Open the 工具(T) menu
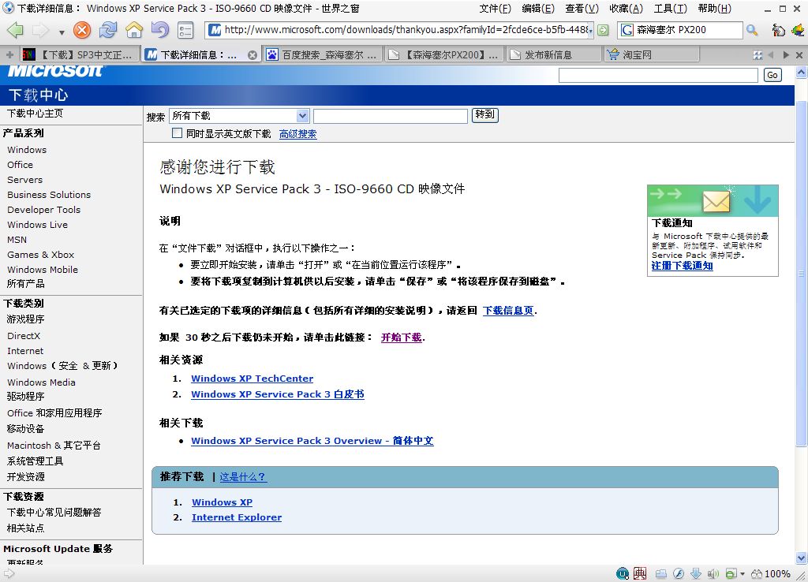808x582 pixels. click(671, 8)
